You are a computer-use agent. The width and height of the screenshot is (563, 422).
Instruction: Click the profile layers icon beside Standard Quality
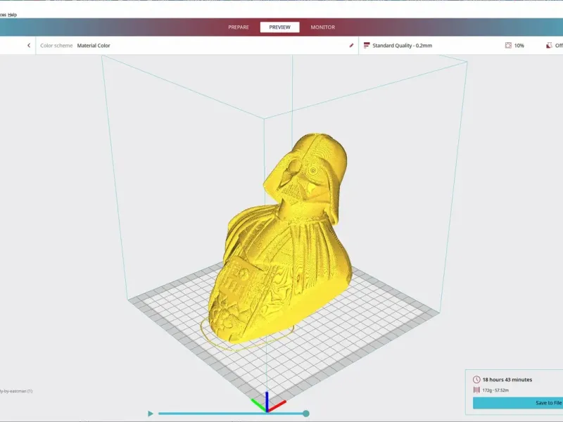[x=367, y=46]
